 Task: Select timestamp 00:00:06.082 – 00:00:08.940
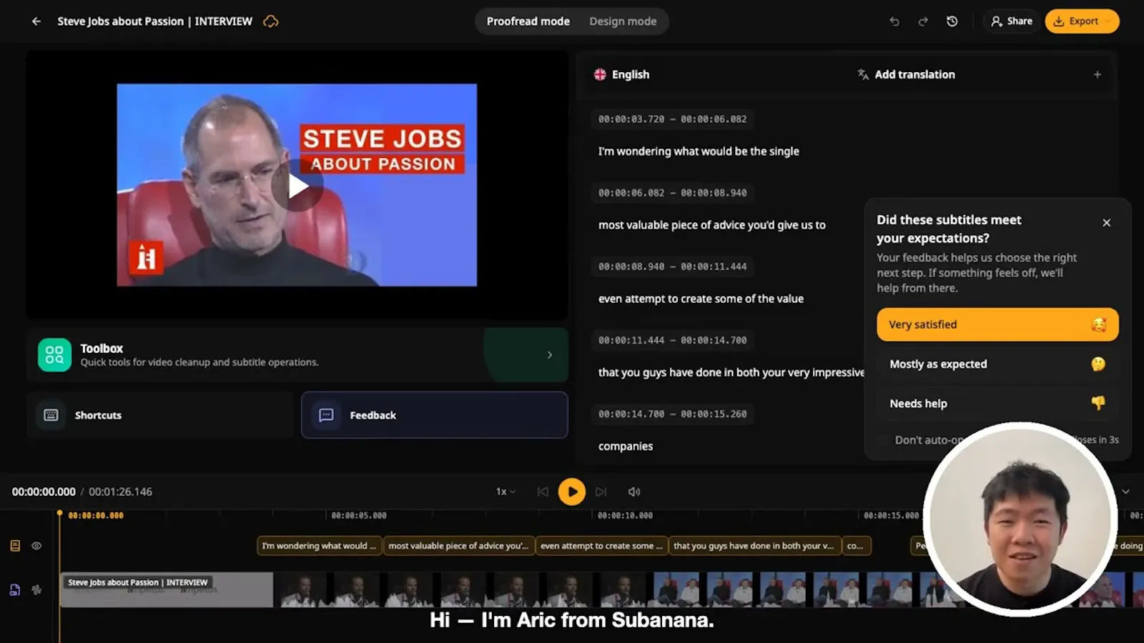pos(672,193)
